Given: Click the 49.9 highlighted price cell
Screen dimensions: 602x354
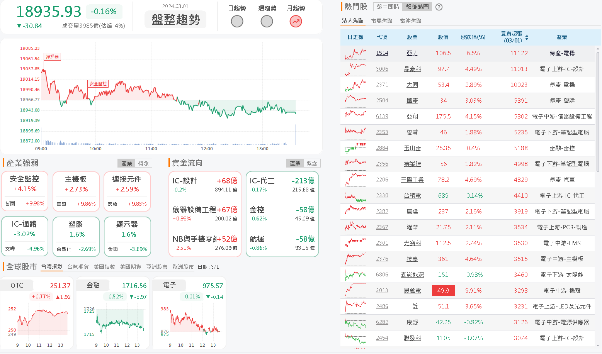Looking at the screenshot, I should tap(443, 291).
